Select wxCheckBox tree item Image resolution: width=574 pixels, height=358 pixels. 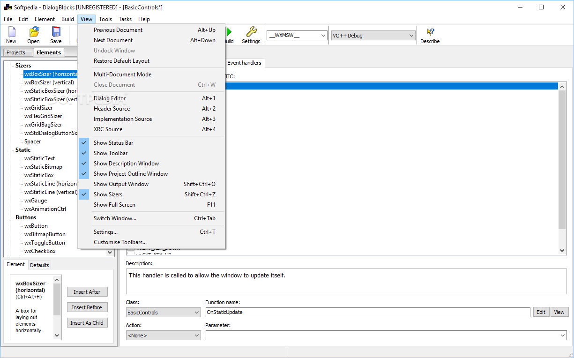click(x=40, y=251)
